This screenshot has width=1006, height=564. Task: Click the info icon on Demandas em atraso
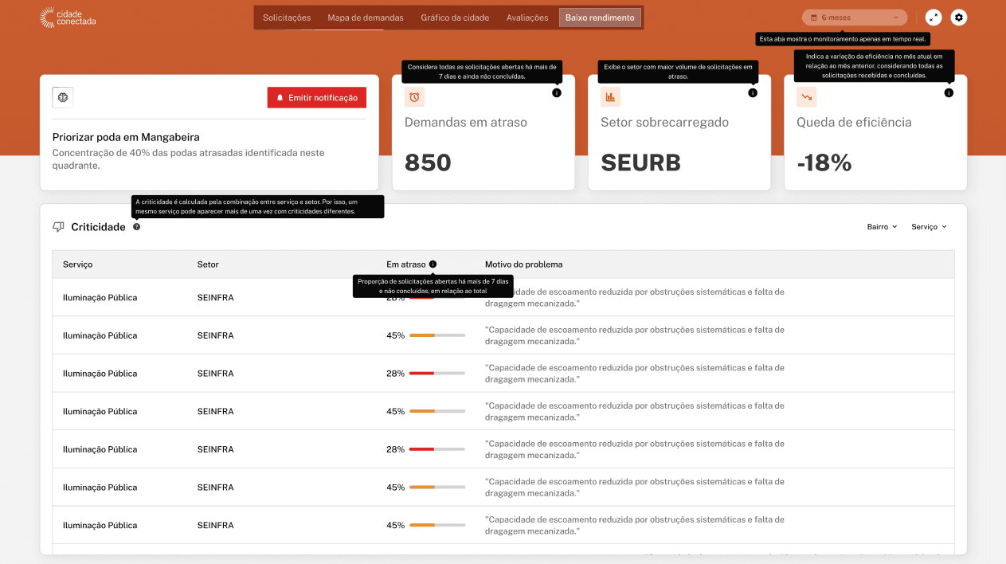pyautogui.click(x=557, y=93)
